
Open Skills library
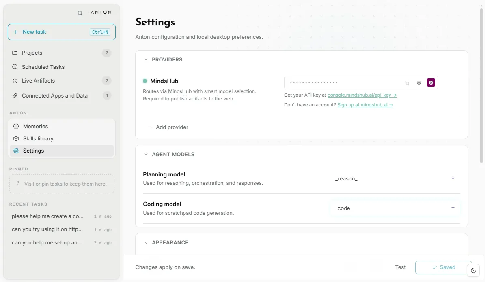[x=62, y=139]
